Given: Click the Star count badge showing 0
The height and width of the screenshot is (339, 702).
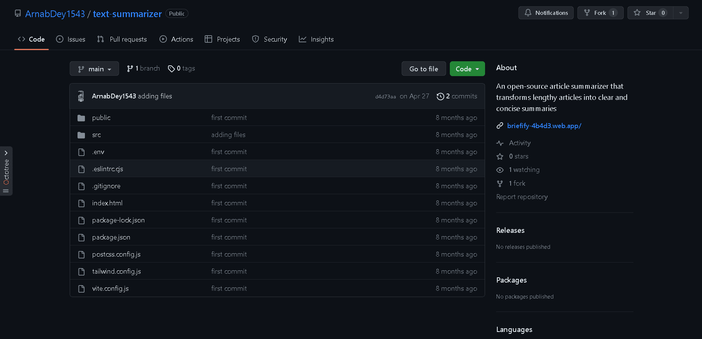Looking at the screenshot, I should tap(663, 13).
